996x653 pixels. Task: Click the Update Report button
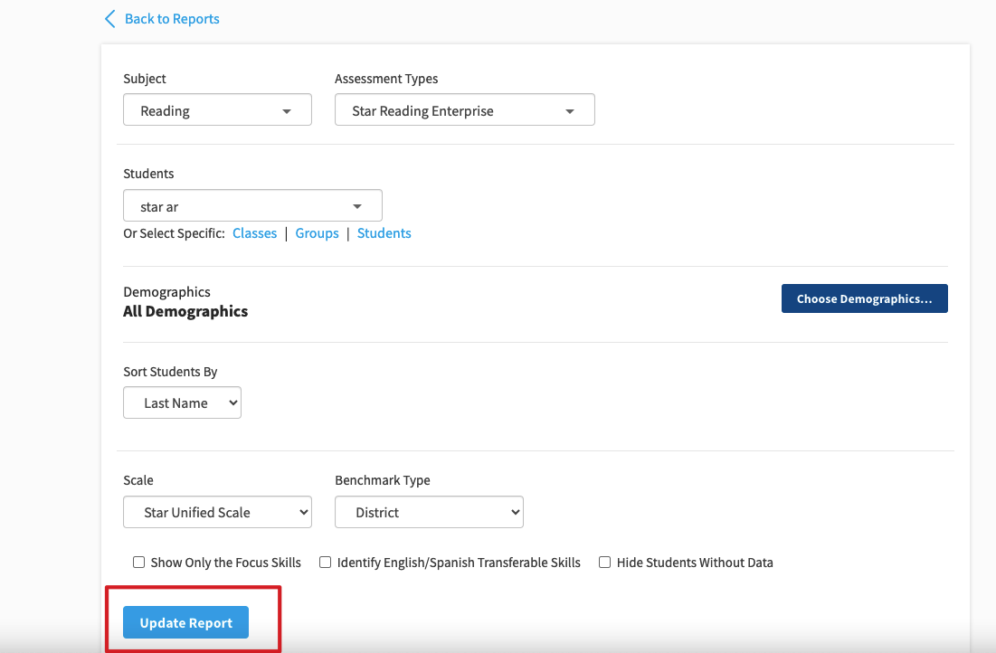click(x=185, y=623)
